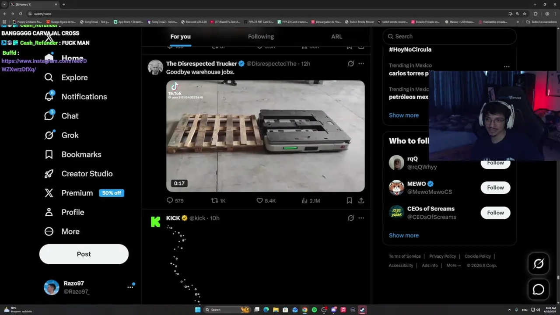Like the post with 8.4K likes
Image resolution: width=560 pixels, height=315 pixels.
tap(266, 200)
